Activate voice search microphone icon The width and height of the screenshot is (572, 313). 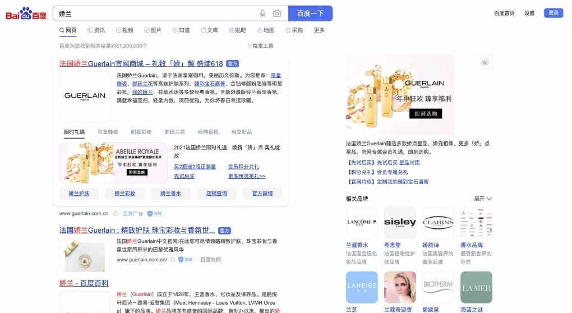[x=262, y=13]
